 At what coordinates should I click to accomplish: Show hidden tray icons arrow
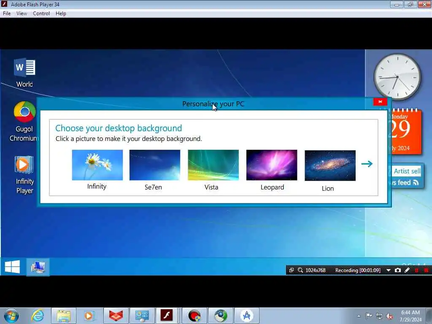pos(359,316)
